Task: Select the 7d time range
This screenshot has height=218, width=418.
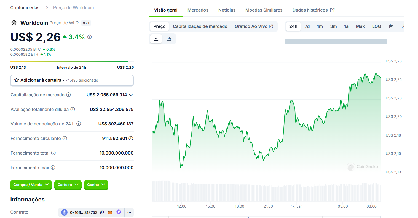Action: 307,26
